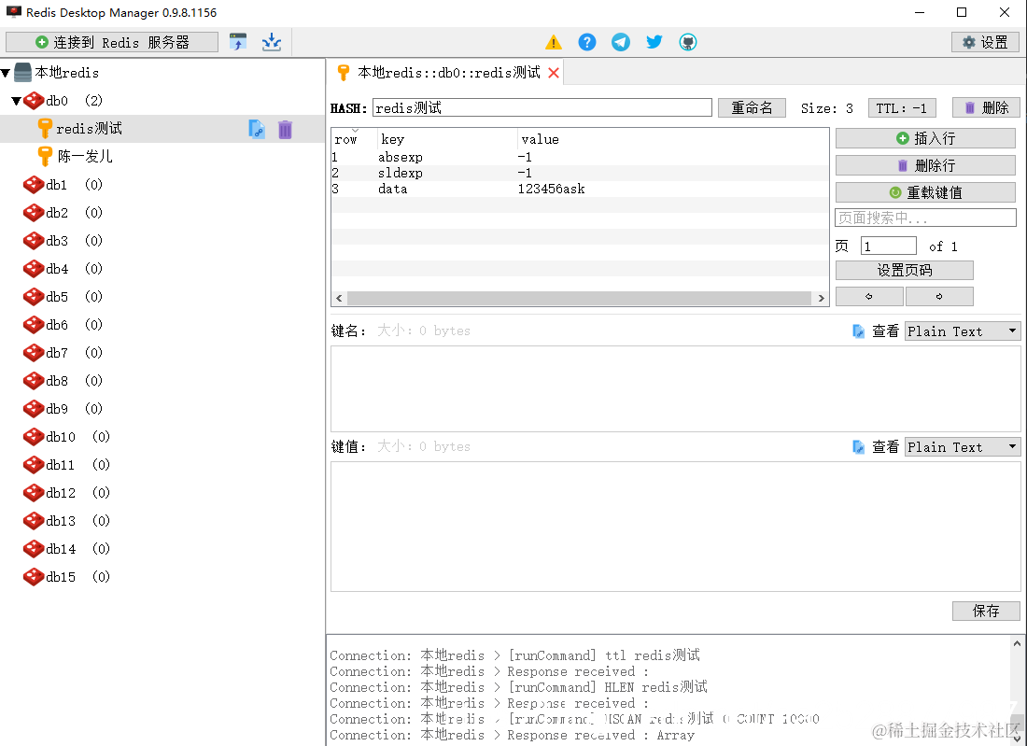Click the table scrollbar left arrow
1027x746 pixels.
pyautogui.click(x=339, y=299)
